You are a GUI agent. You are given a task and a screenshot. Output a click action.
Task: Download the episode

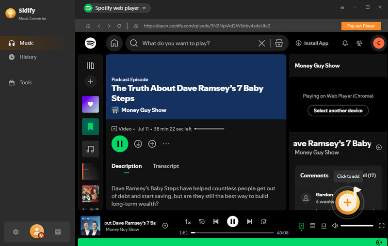[x=138, y=144]
